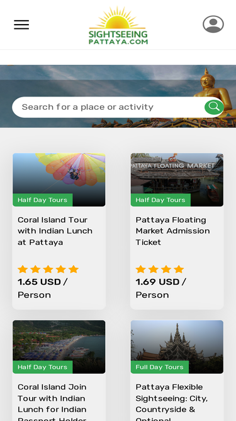This screenshot has height=421, width=236.
Task: Open Coral Island Join Tour title link
Action: point(52,402)
